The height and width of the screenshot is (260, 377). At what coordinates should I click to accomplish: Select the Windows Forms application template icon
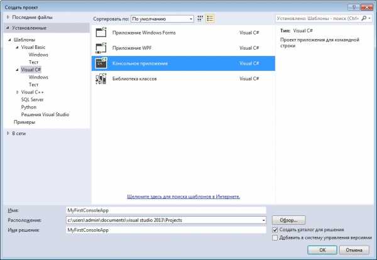pos(101,32)
